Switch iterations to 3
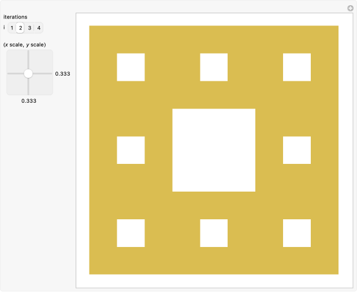The height and width of the screenshot is (292, 357). [29, 28]
